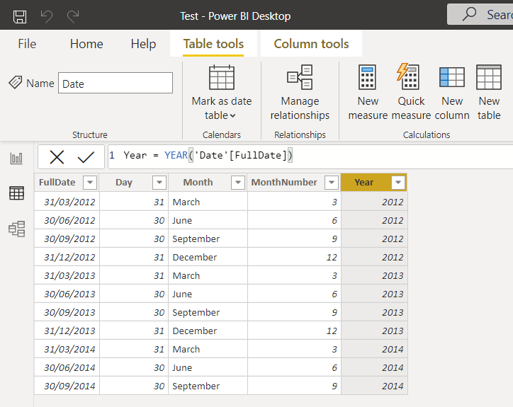Click the Redo arrow icon
This screenshot has width=513, height=407.
[72, 16]
